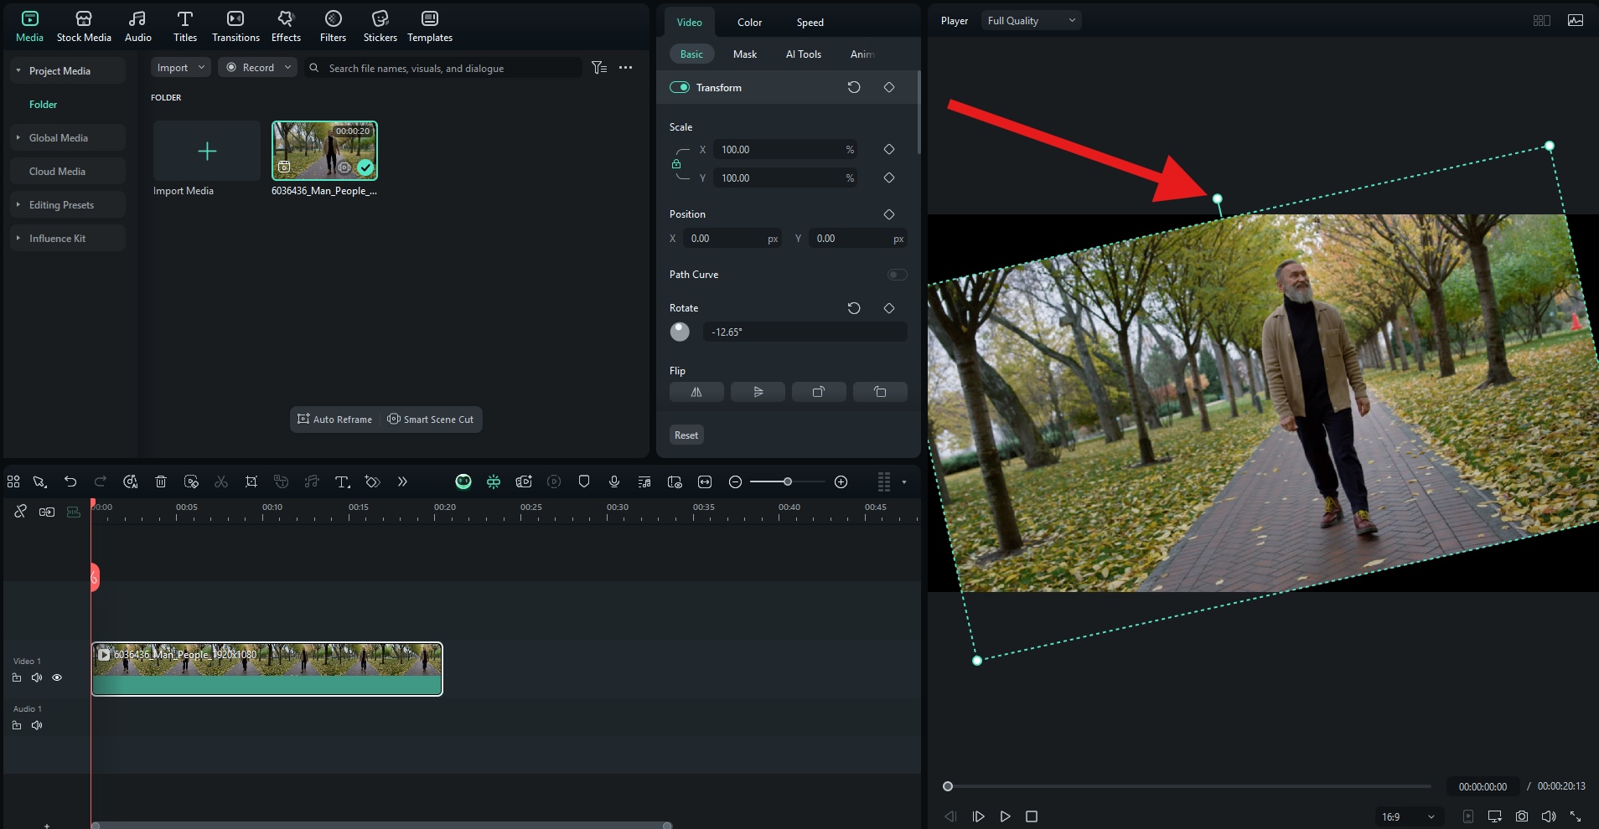Add keyframe for Position

[x=889, y=214]
